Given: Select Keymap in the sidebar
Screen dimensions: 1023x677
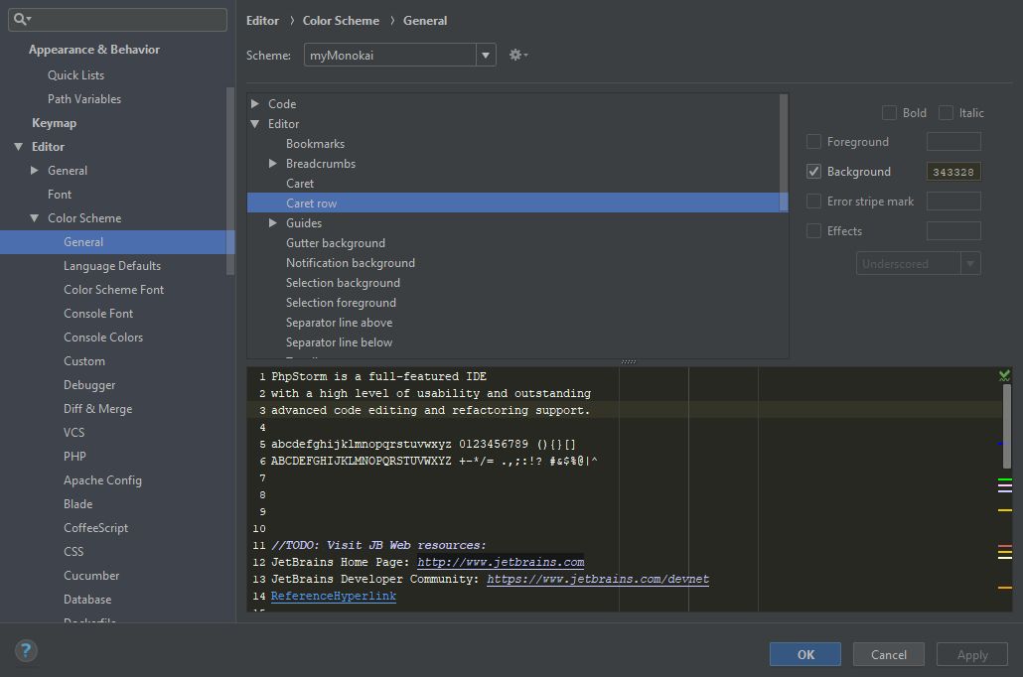Looking at the screenshot, I should point(55,123).
